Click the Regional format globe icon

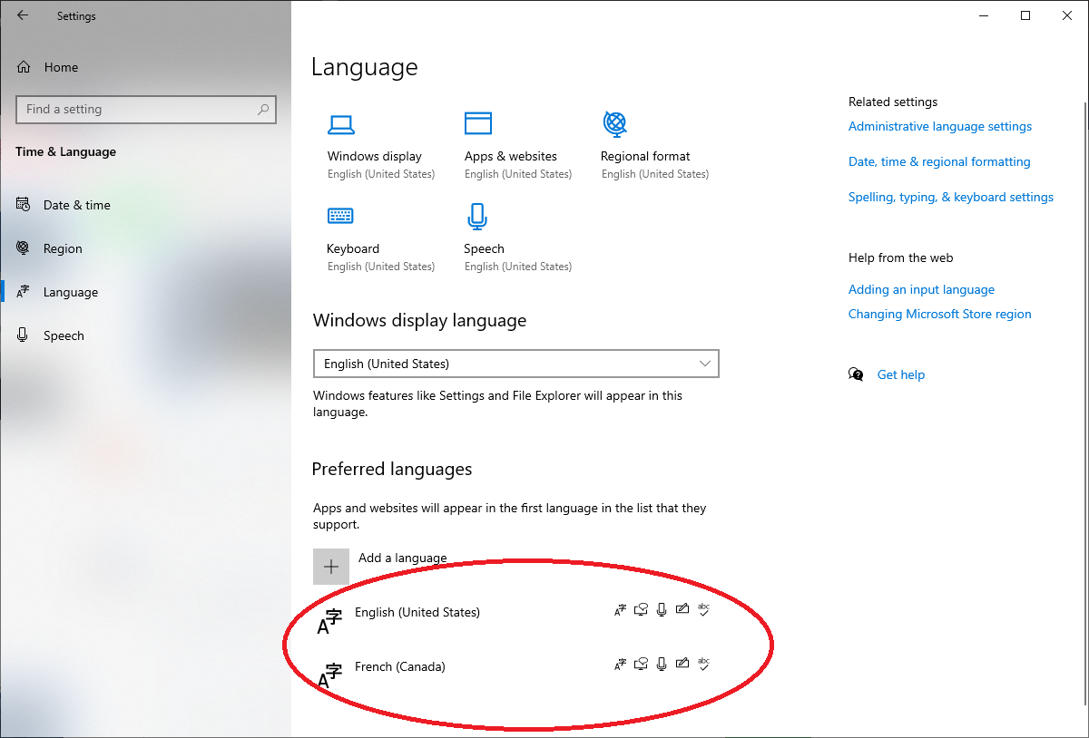point(614,122)
